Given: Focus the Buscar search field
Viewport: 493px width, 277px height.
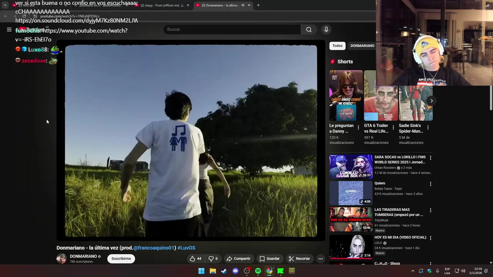Looking at the screenshot, I should 232,29.
